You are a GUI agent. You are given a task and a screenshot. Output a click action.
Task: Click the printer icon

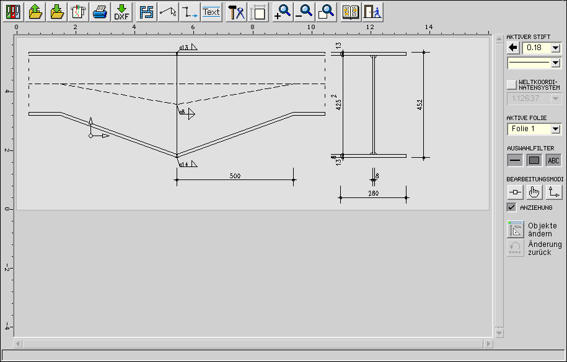pos(100,12)
